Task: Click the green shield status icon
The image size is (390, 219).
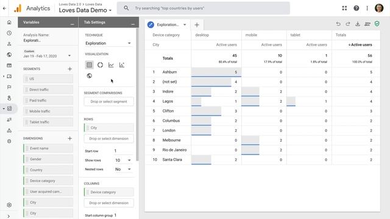Action: click(377, 24)
